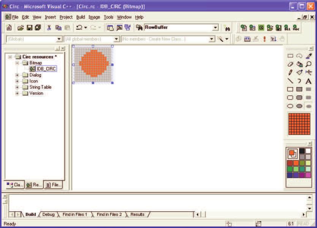This screenshot has height=228, width=317.
Task: Click the orange circle bitmap canvas
Action: coord(93,64)
